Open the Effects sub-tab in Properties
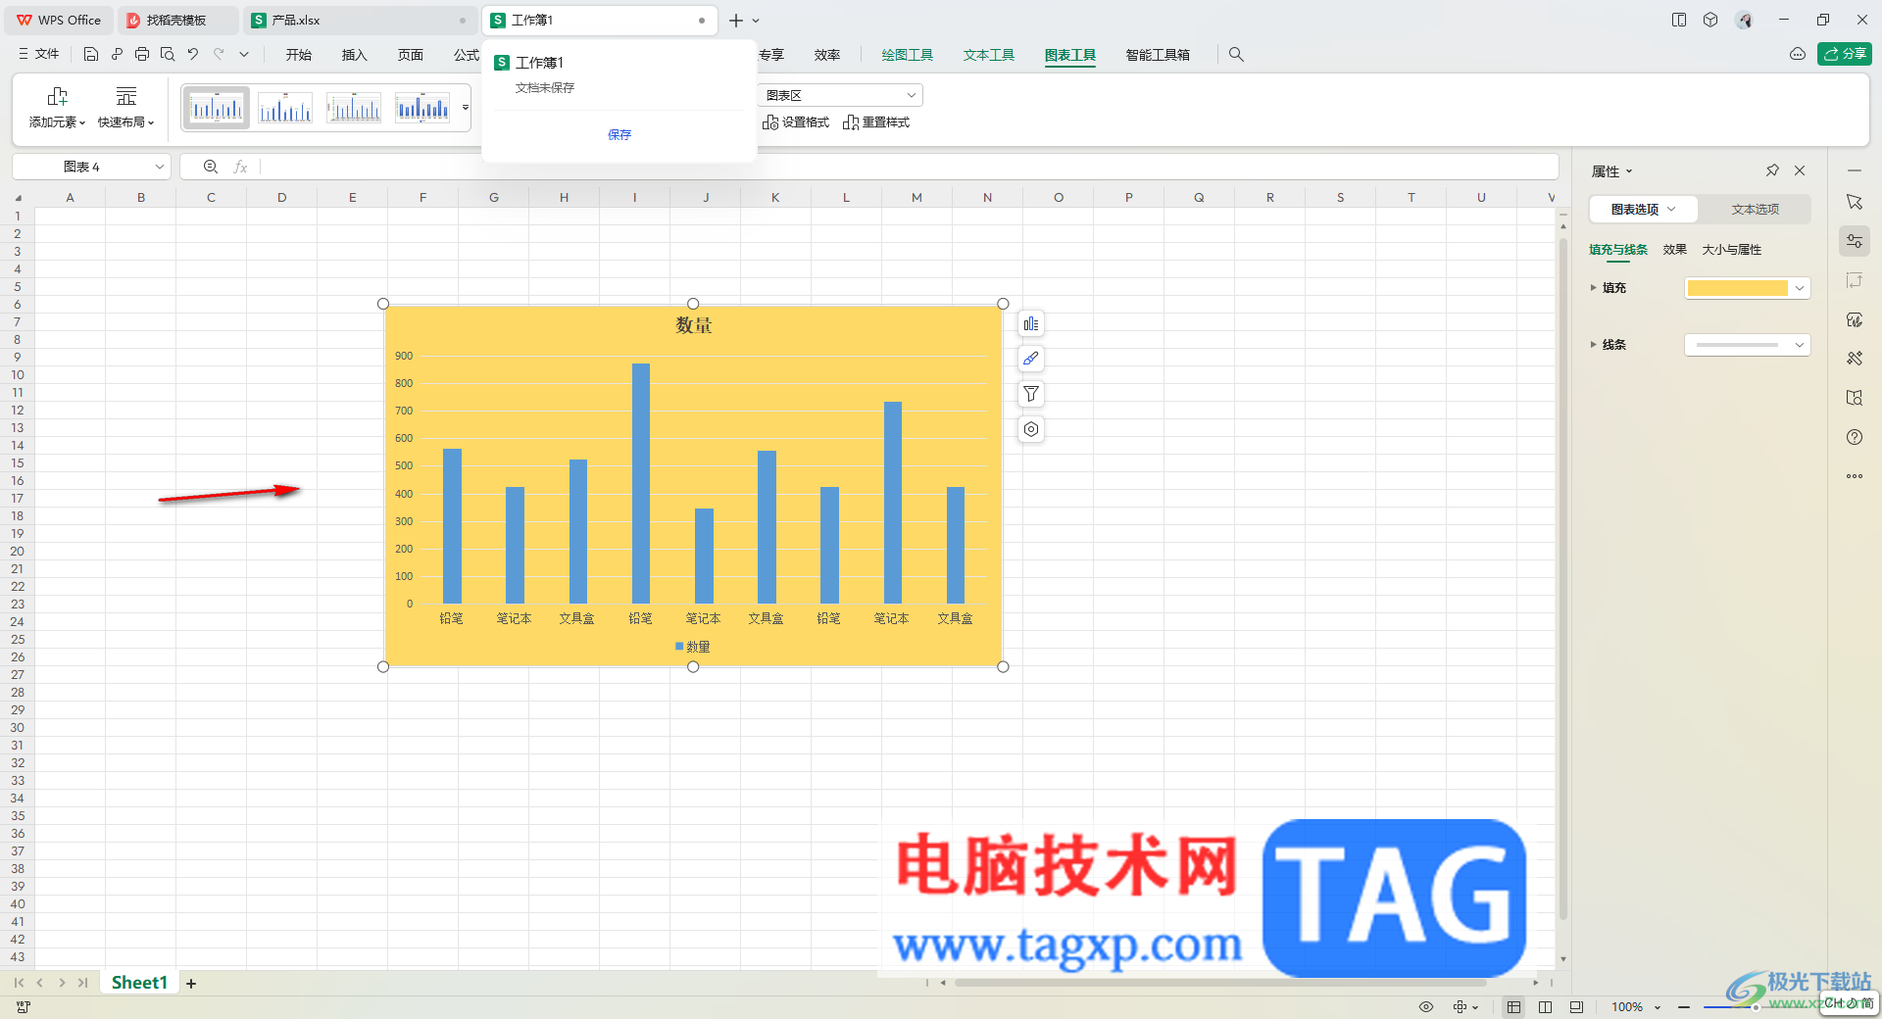This screenshot has height=1019, width=1882. click(x=1674, y=250)
